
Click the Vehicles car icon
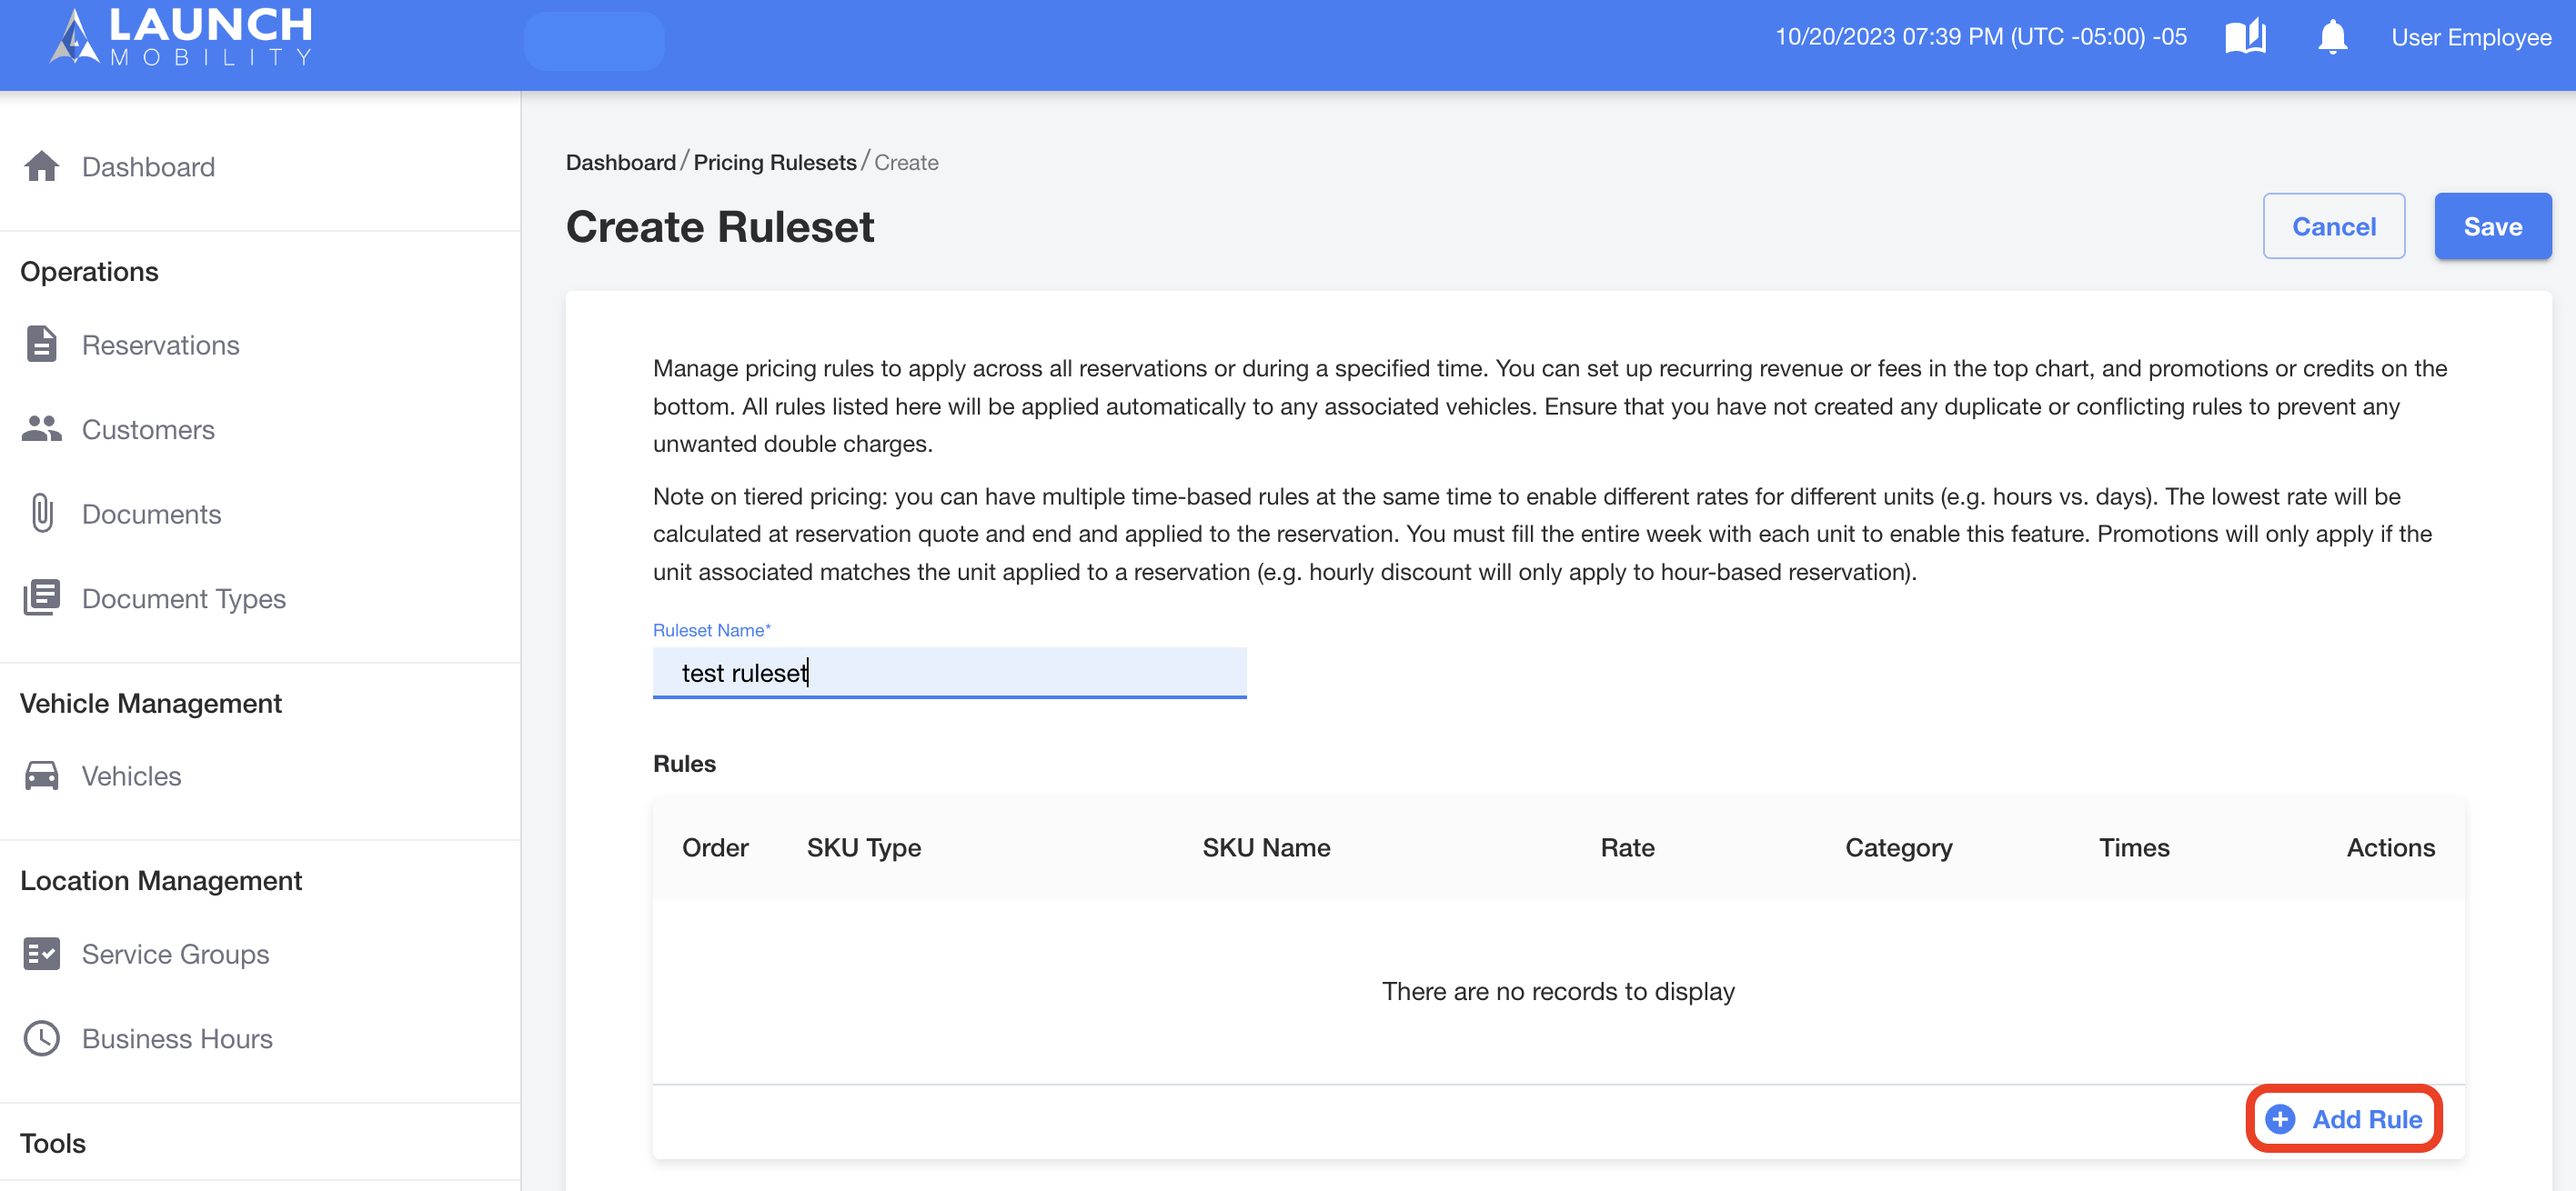[x=41, y=776]
